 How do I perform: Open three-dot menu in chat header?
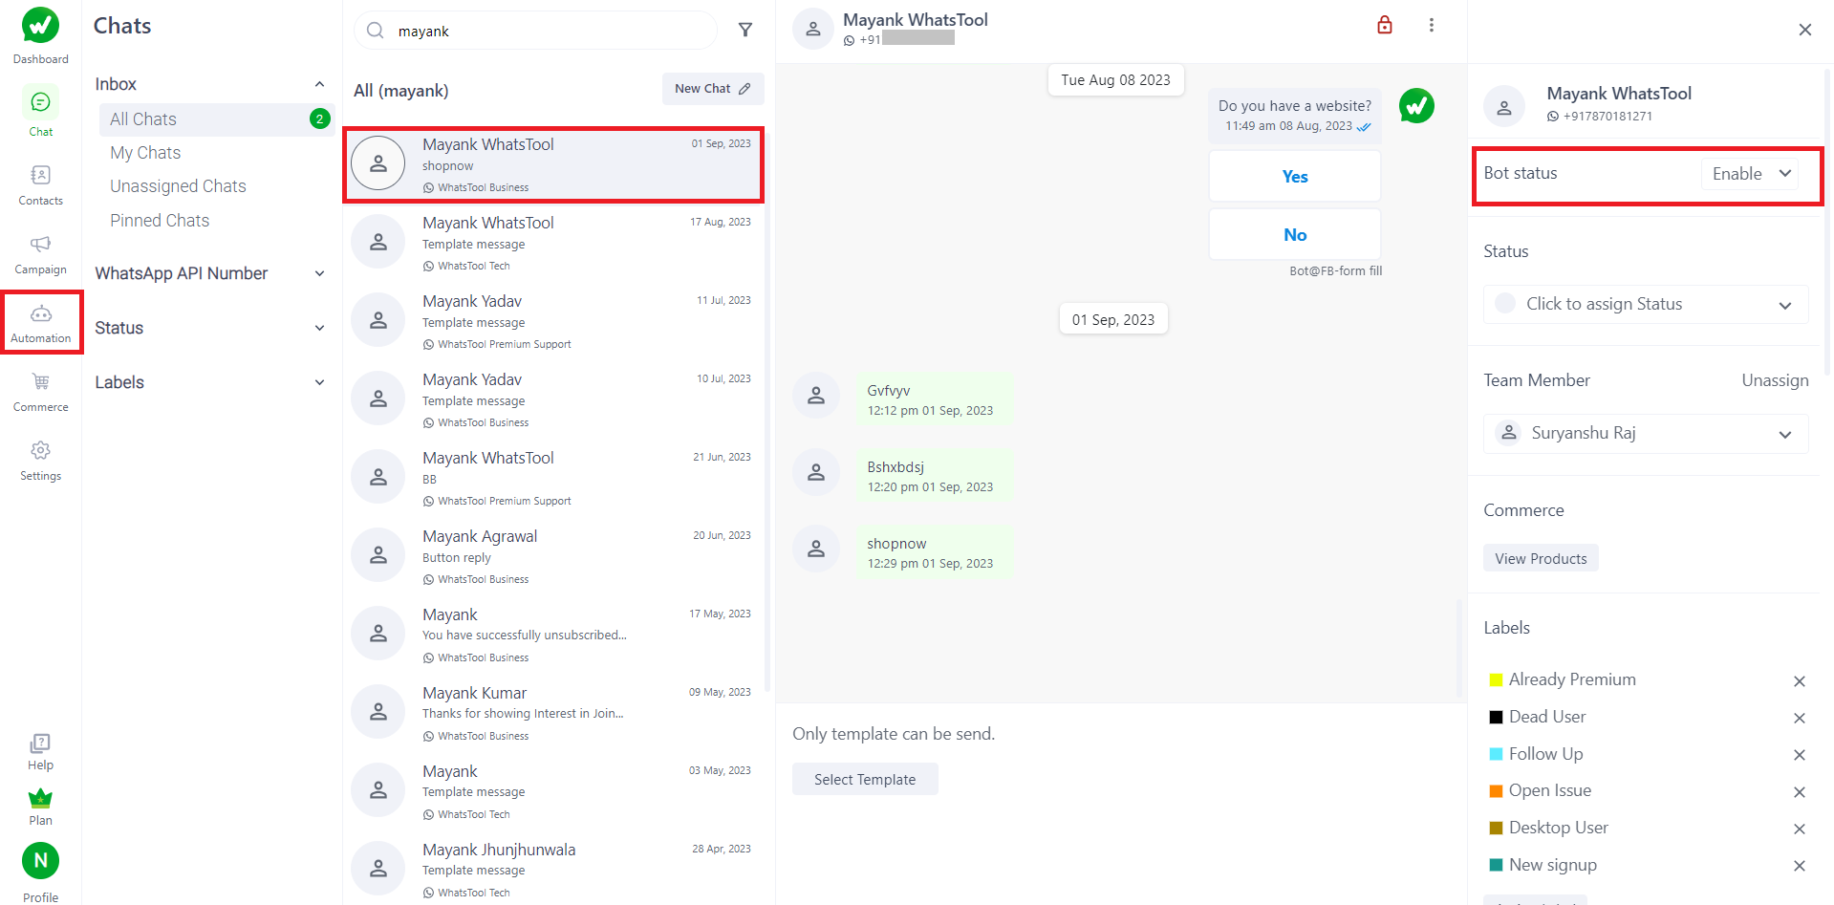(1431, 25)
